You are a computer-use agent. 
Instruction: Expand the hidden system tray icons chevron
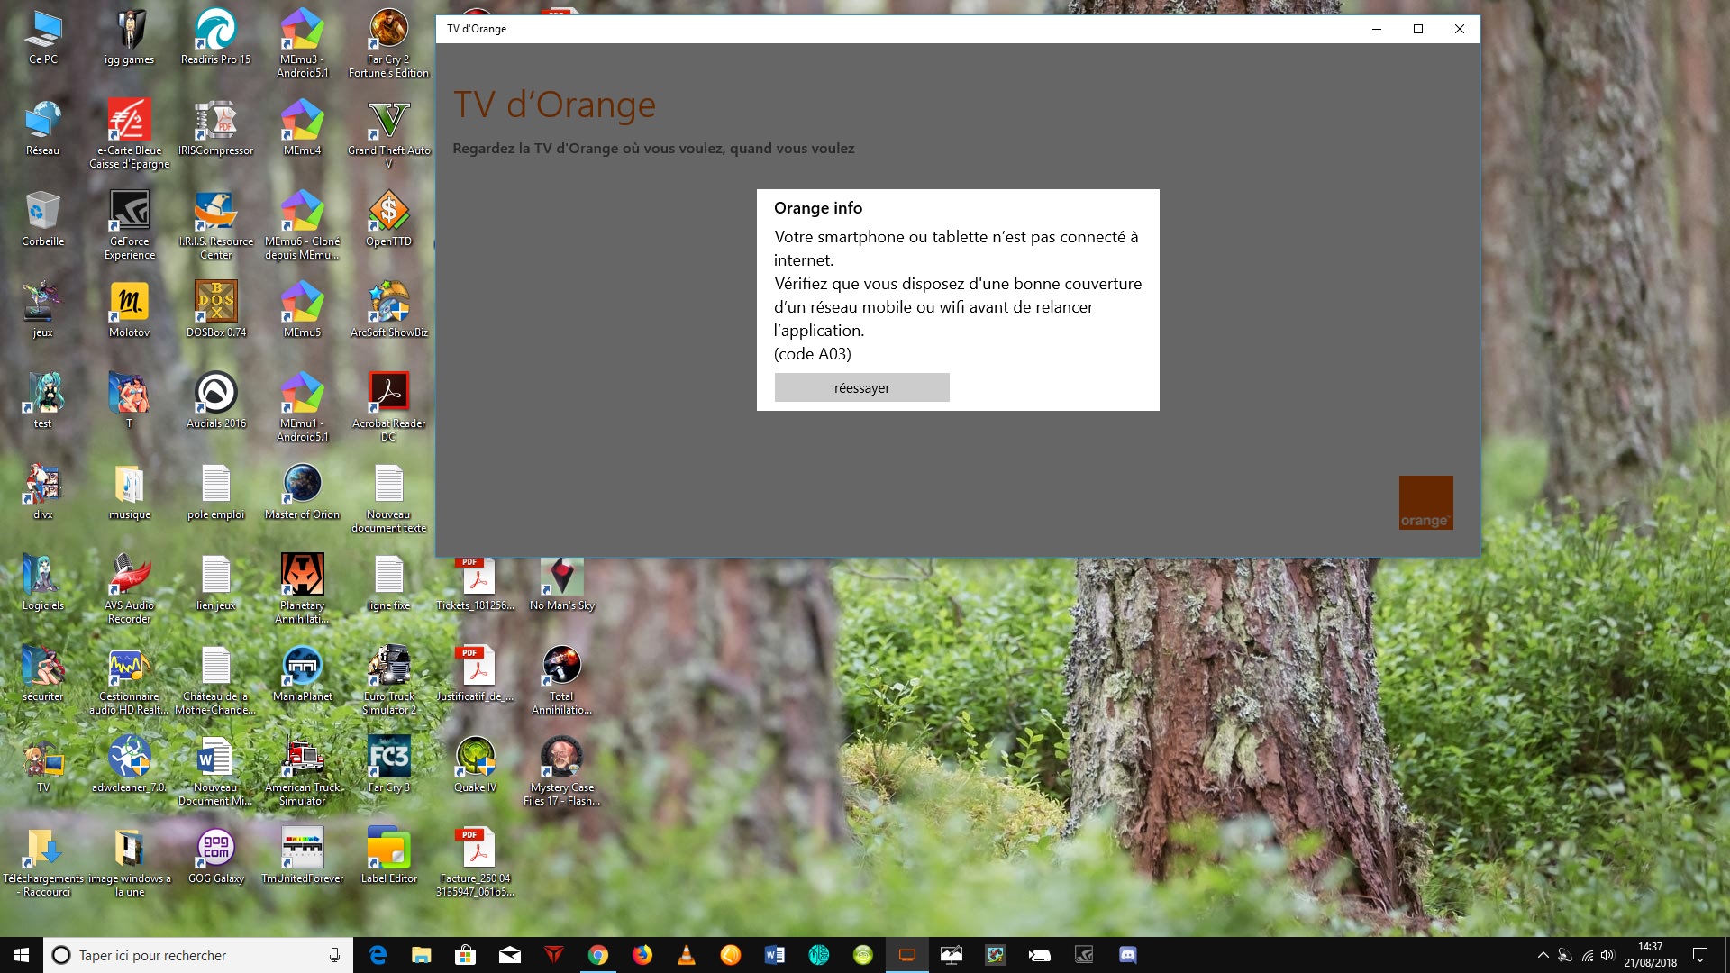[x=1543, y=955]
